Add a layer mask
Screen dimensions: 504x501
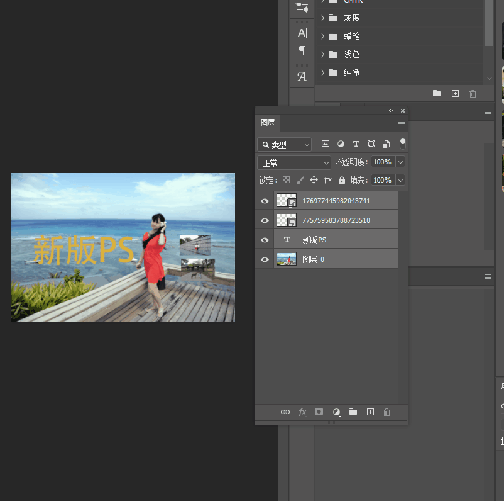pos(319,412)
